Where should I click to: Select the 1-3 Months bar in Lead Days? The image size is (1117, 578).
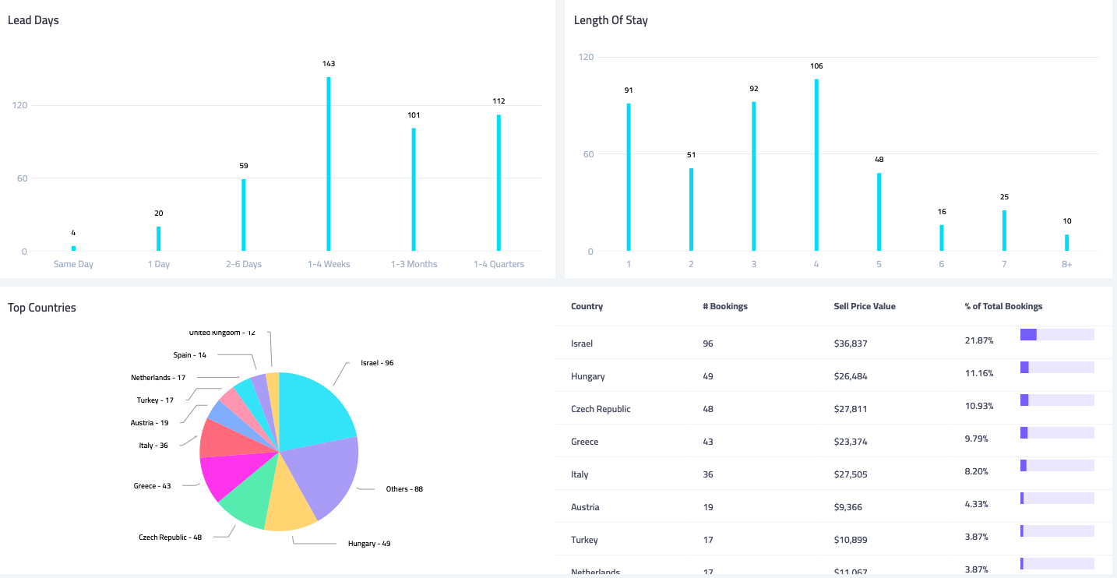coord(414,189)
